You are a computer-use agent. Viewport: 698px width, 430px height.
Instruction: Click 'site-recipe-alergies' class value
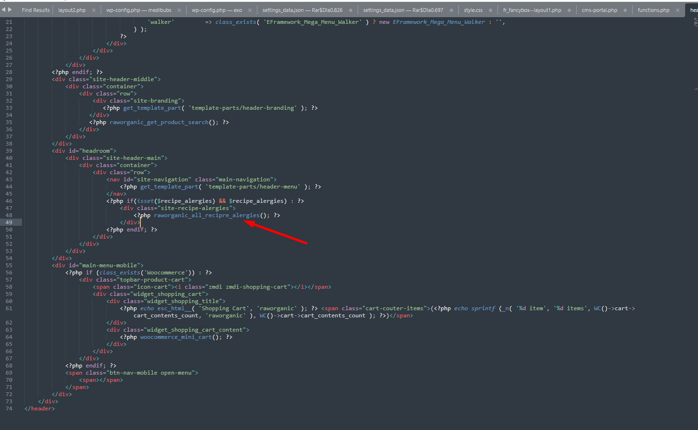pos(195,208)
